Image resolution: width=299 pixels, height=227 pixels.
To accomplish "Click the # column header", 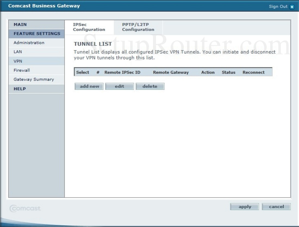I will pyautogui.click(x=98, y=72).
